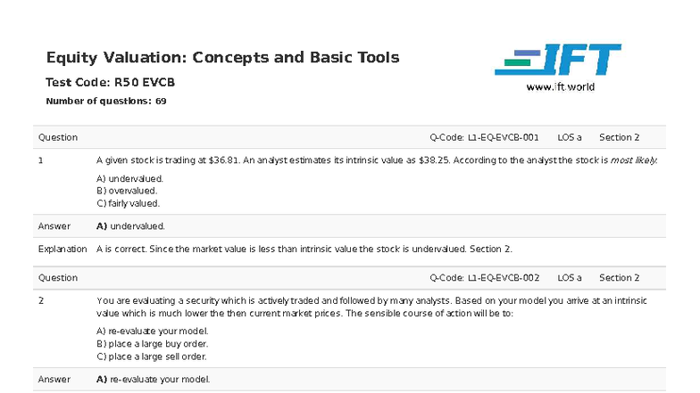Select the stock trading at $36.81 question text
This screenshot has width=700, height=393.
click(x=376, y=161)
